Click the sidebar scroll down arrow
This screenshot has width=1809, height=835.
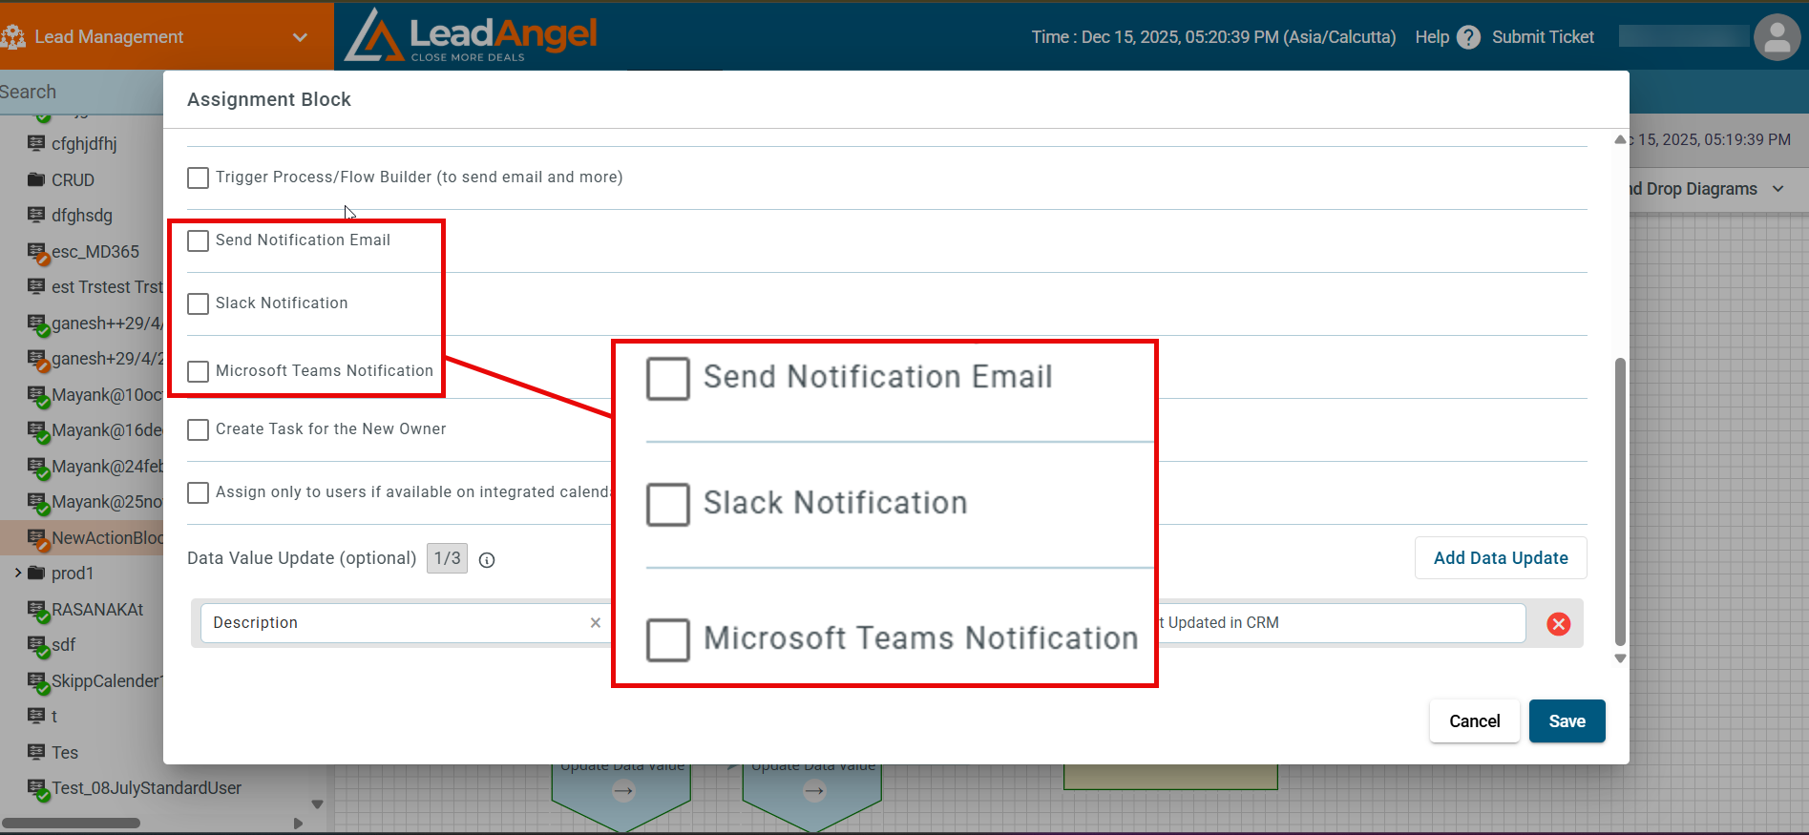coord(318,804)
